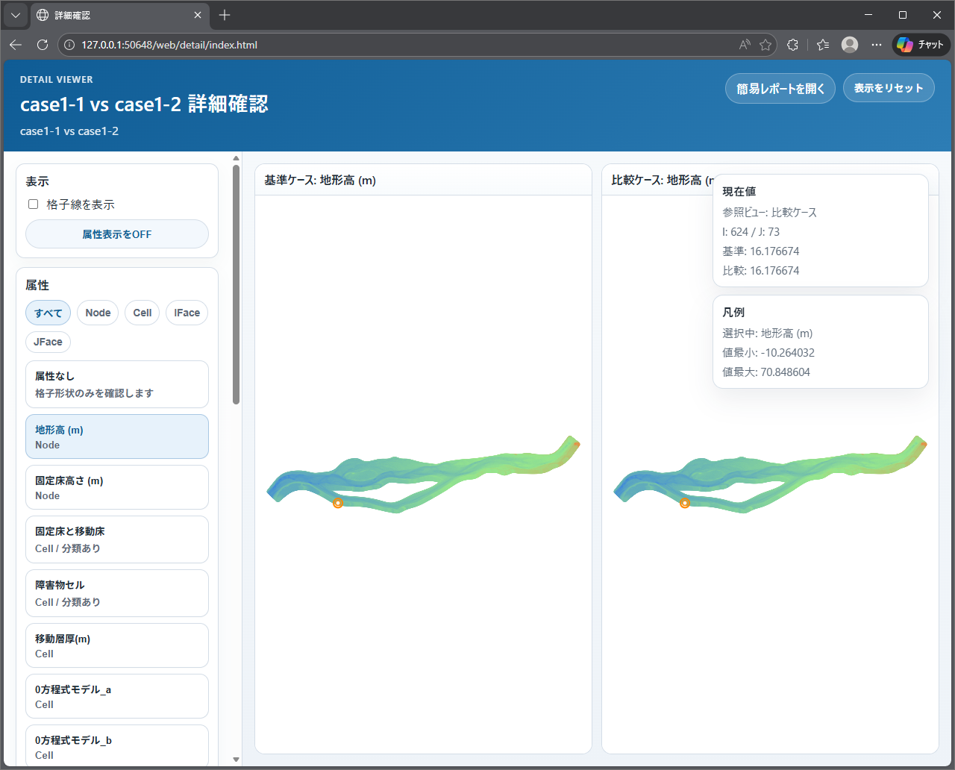Open the browser extensions icon
955x770 pixels.
click(792, 45)
